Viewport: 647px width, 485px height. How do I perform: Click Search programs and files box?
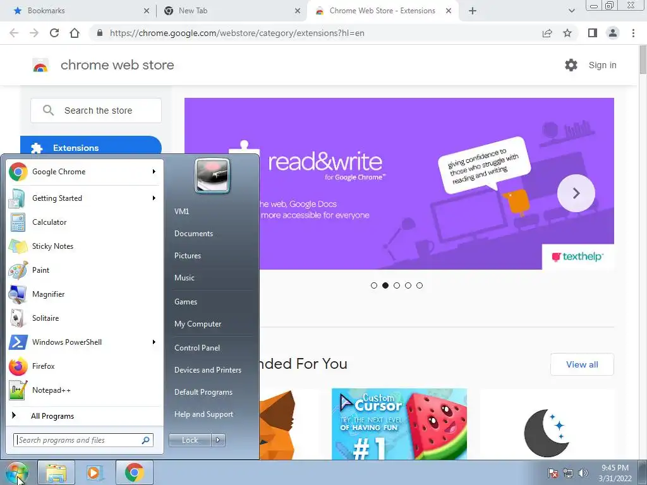tap(83, 440)
